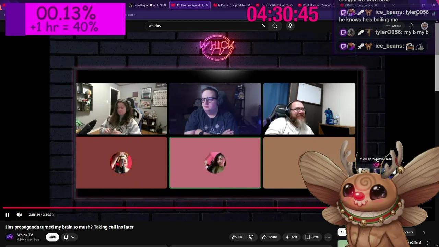Close the Is Pxie a toxic predator tab
Image resolution: width=439 pixels, height=247 pixels.
[249, 5]
